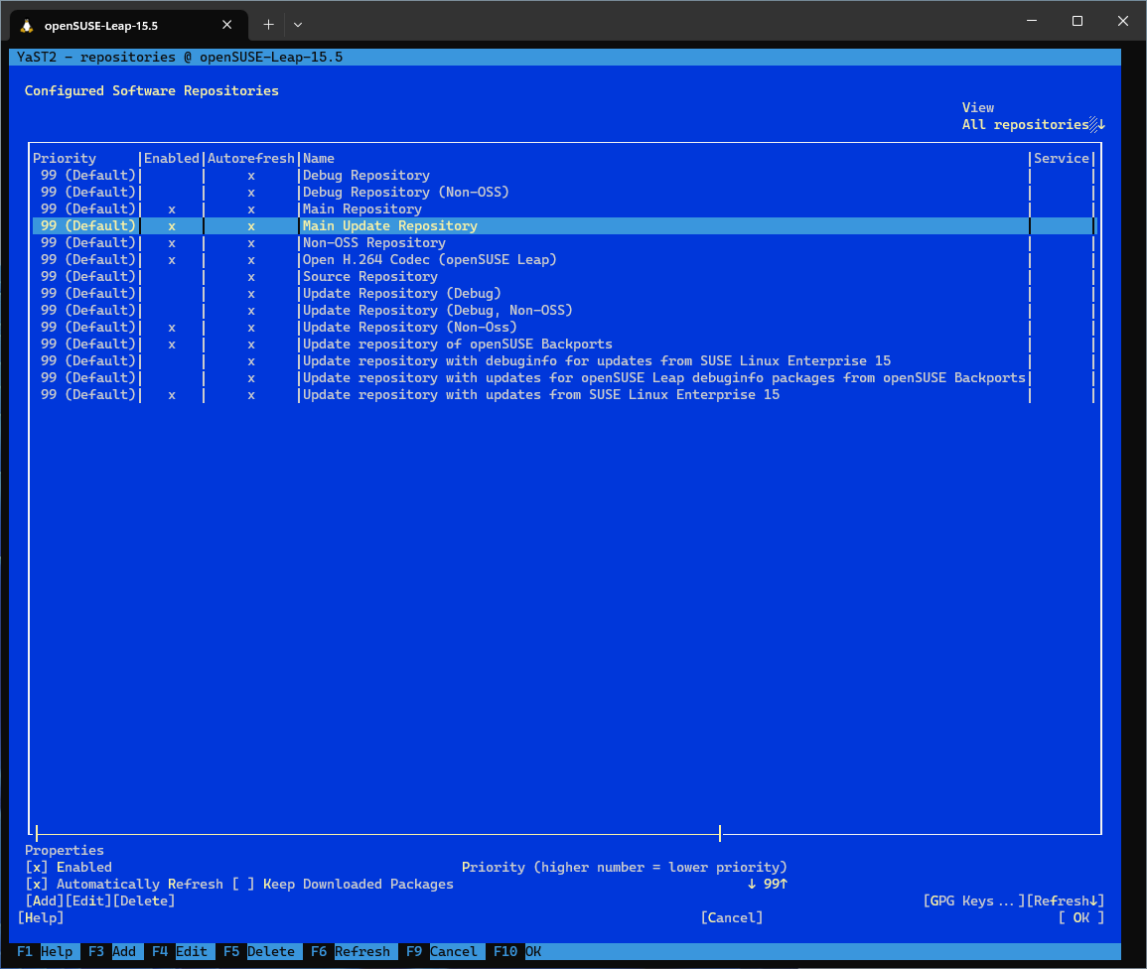Viewport: 1147px width, 969px height.
Task: Click the [Delete] button
Action: (144, 900)
